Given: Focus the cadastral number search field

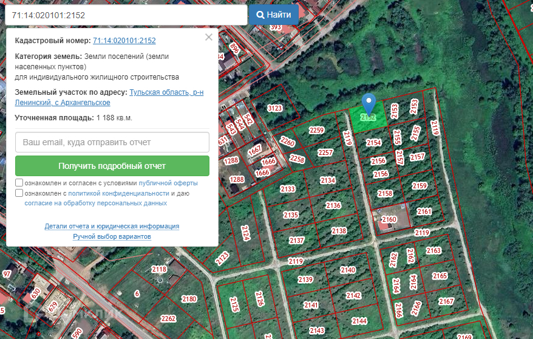Looking at the screenshot, I should pos(126,15).
